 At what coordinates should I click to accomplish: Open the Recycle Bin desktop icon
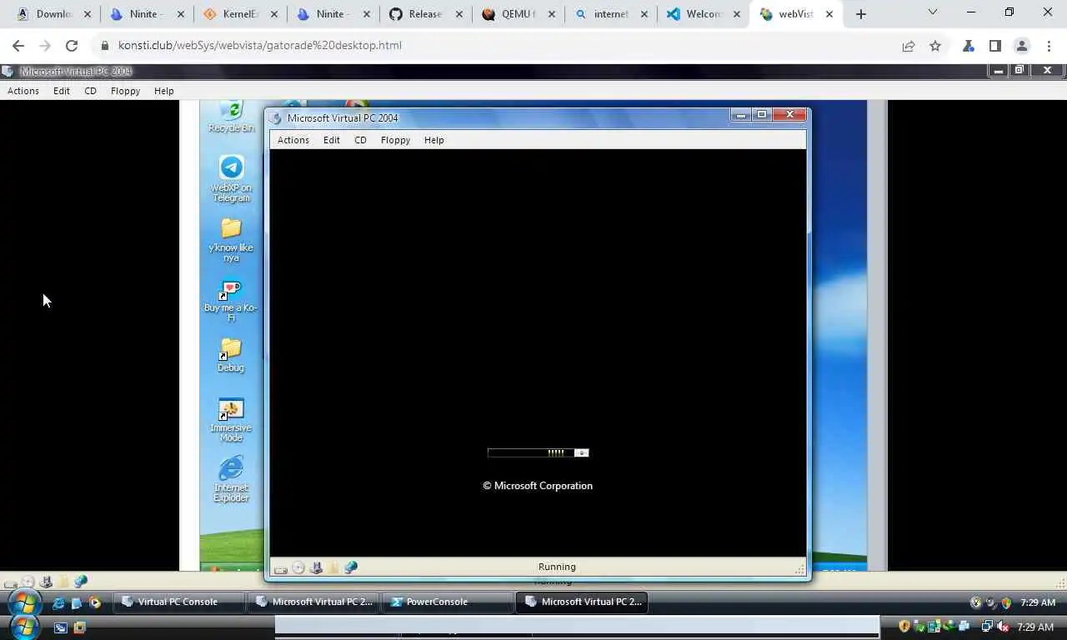(x=231, y=117)
